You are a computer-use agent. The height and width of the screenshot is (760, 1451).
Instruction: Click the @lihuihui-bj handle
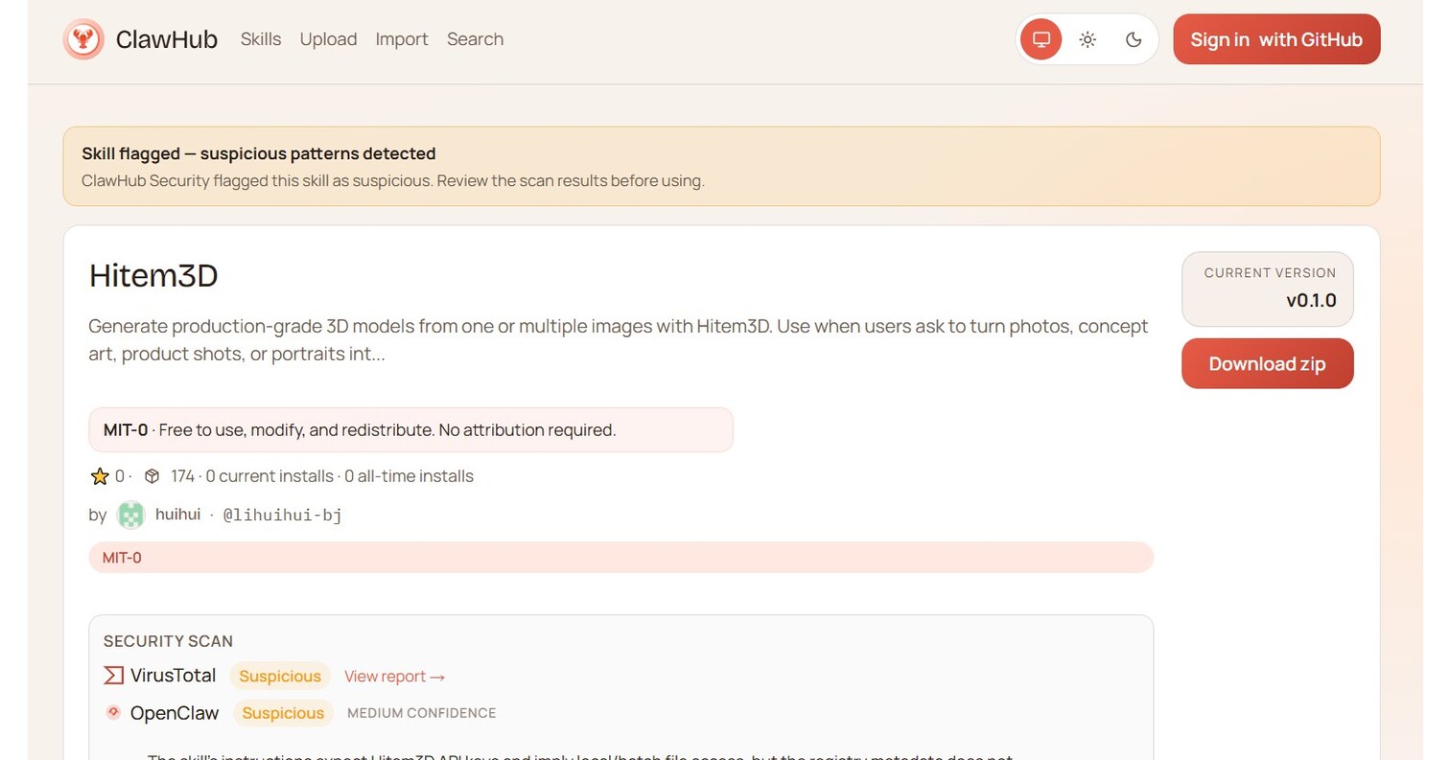point(282,515)
